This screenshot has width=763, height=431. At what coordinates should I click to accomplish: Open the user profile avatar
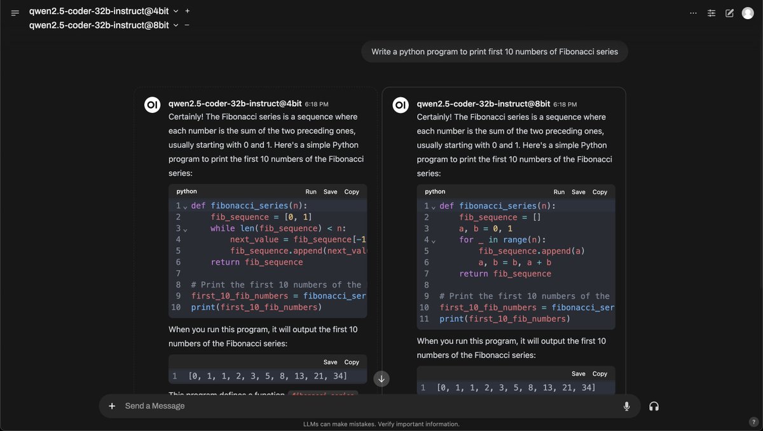click(x=748, y=13)
